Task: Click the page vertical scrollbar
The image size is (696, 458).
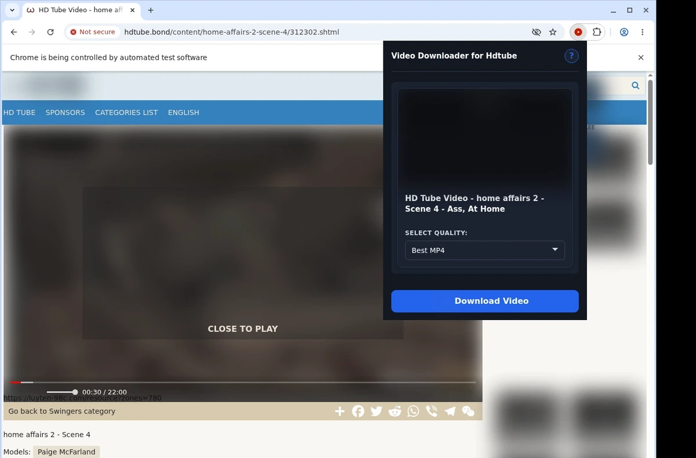Action: [650, 122]
